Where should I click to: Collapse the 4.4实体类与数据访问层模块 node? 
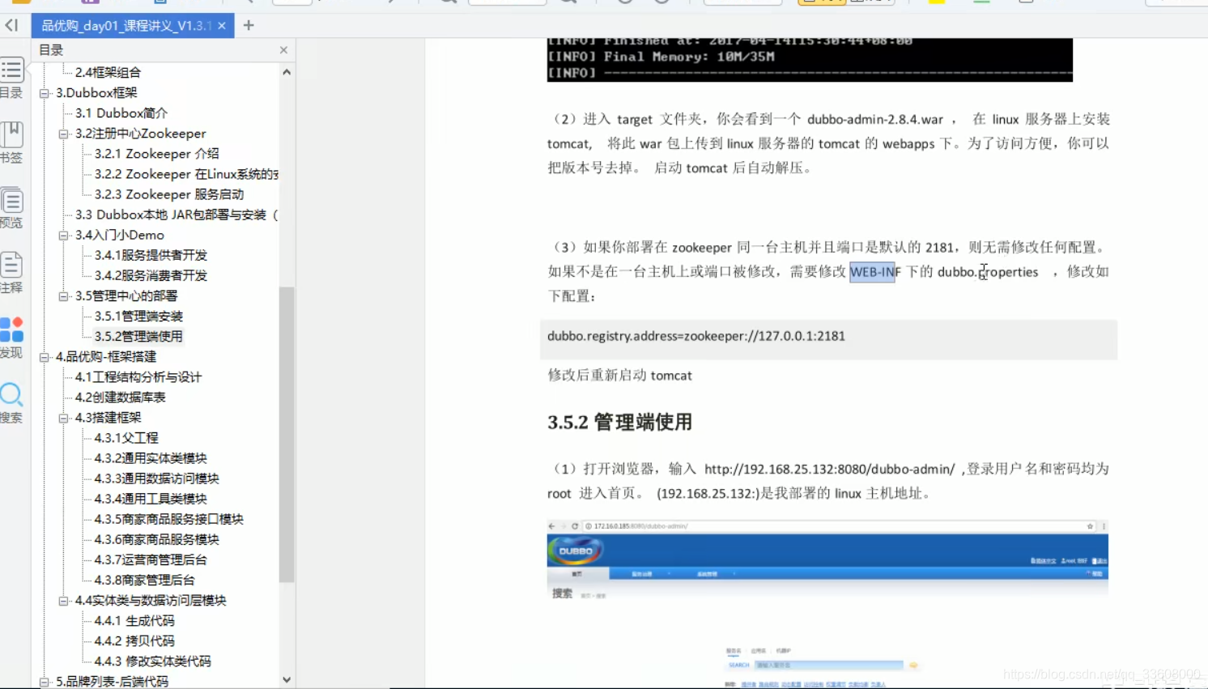(64, 601)
